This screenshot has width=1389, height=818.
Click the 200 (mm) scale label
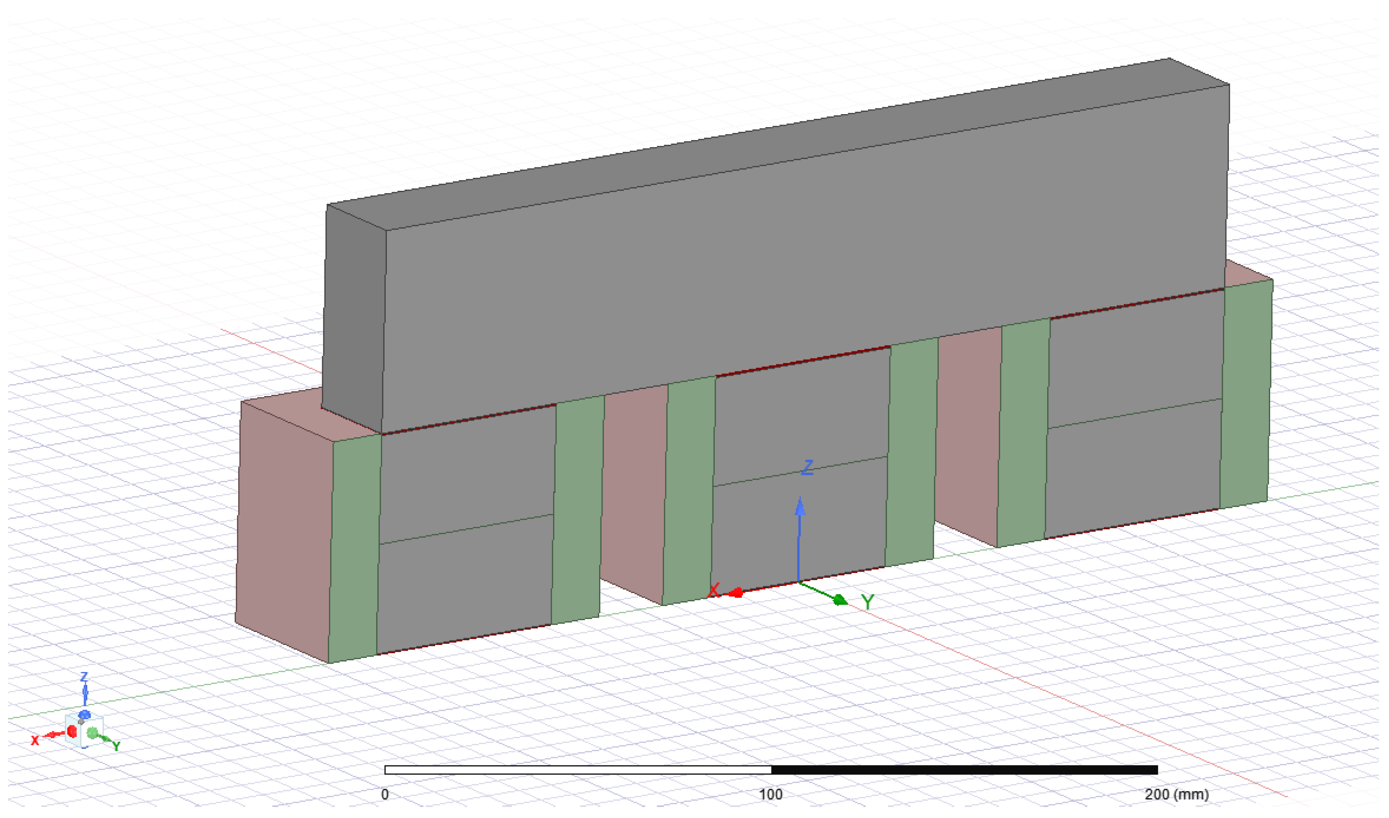pos(1177,795)
